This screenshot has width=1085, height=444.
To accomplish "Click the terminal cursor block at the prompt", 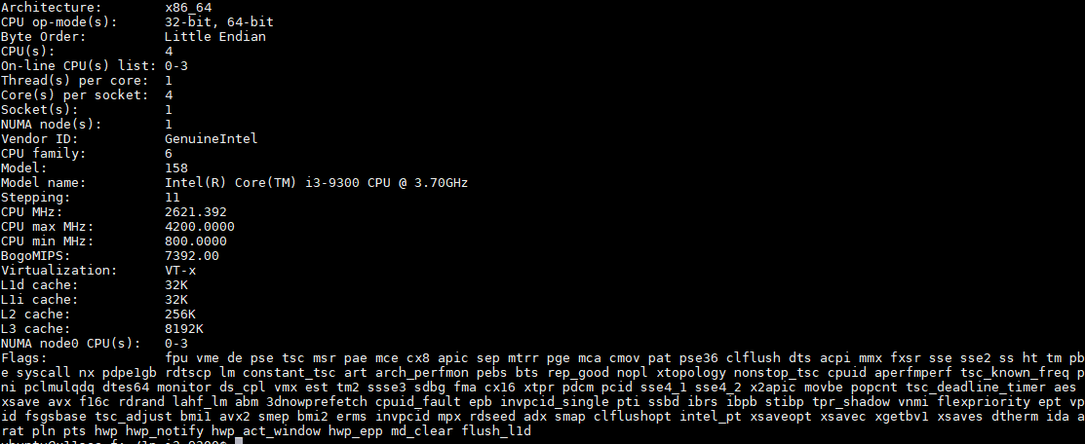I will (x=239, y=441).
